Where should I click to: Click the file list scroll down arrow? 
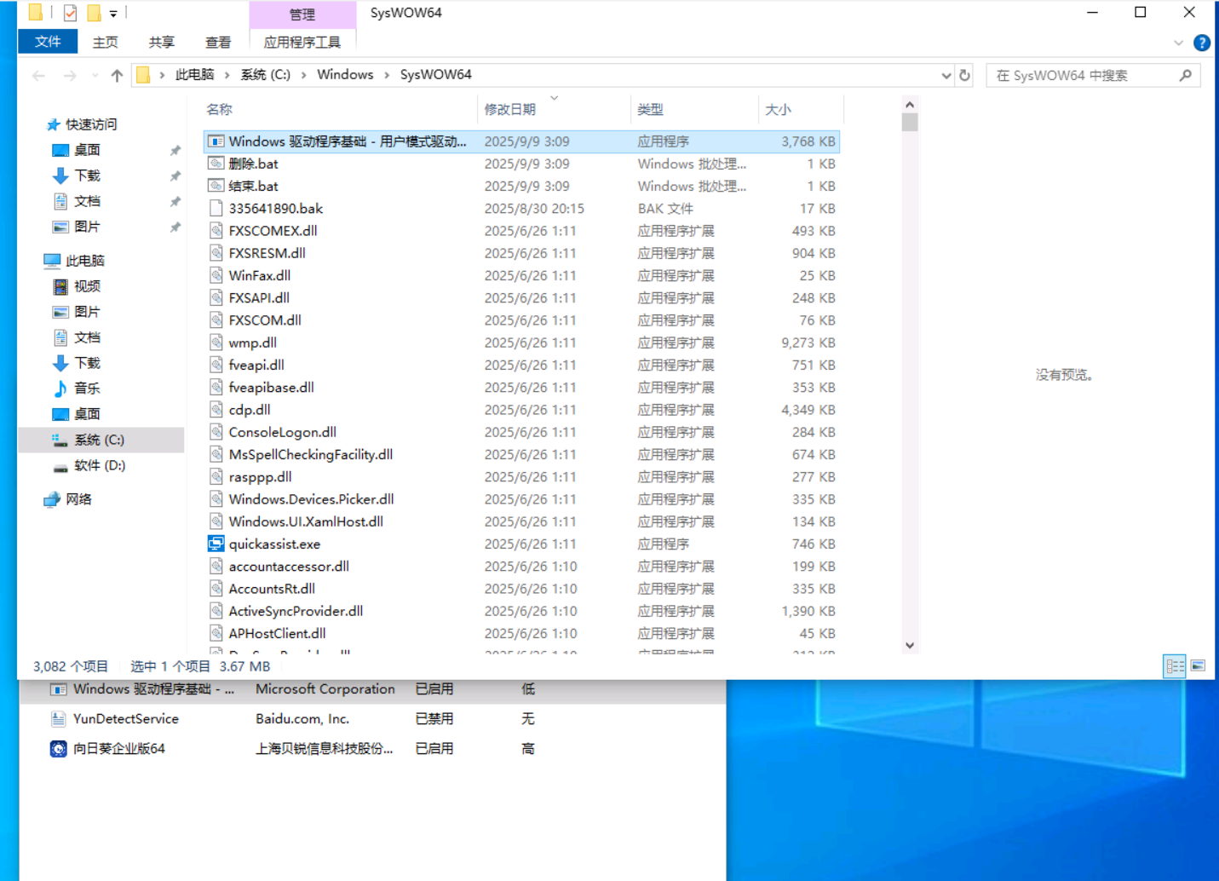(x=910, y=645)
